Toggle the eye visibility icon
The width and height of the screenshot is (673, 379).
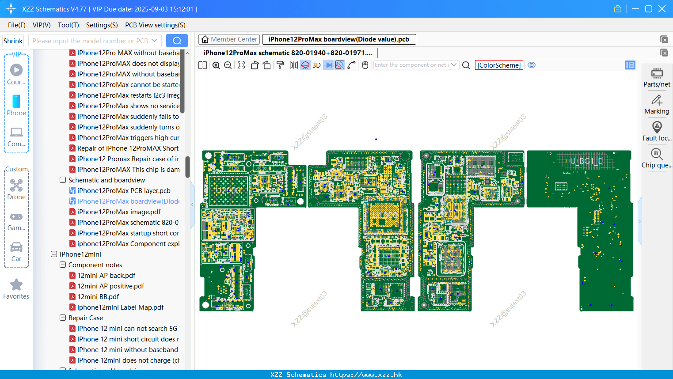pyautogui.click(x=532, y=65)
